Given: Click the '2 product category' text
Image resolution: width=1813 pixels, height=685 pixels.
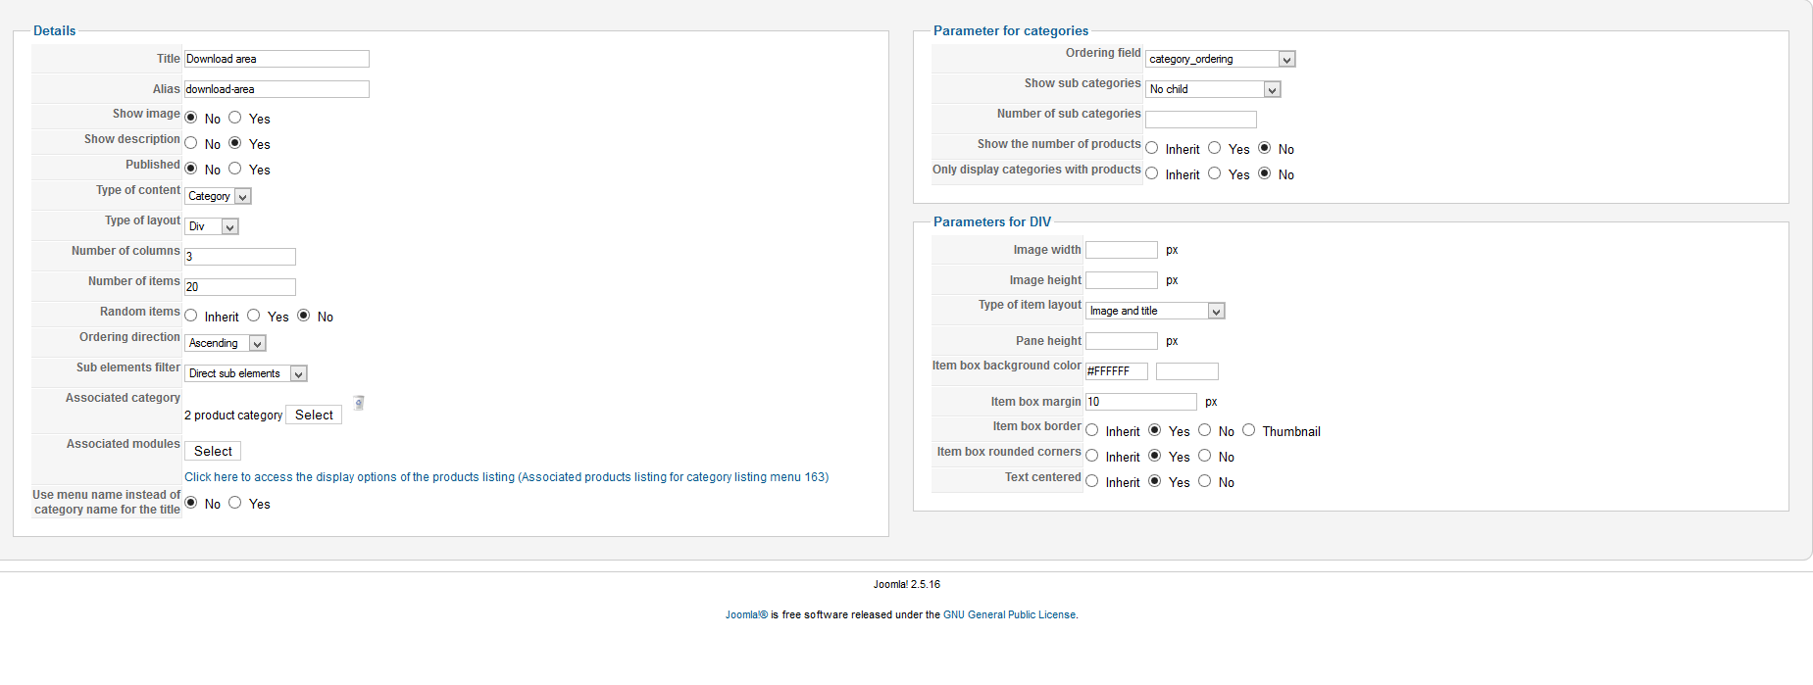Looking at the screenshot, I should pos(233,416).
